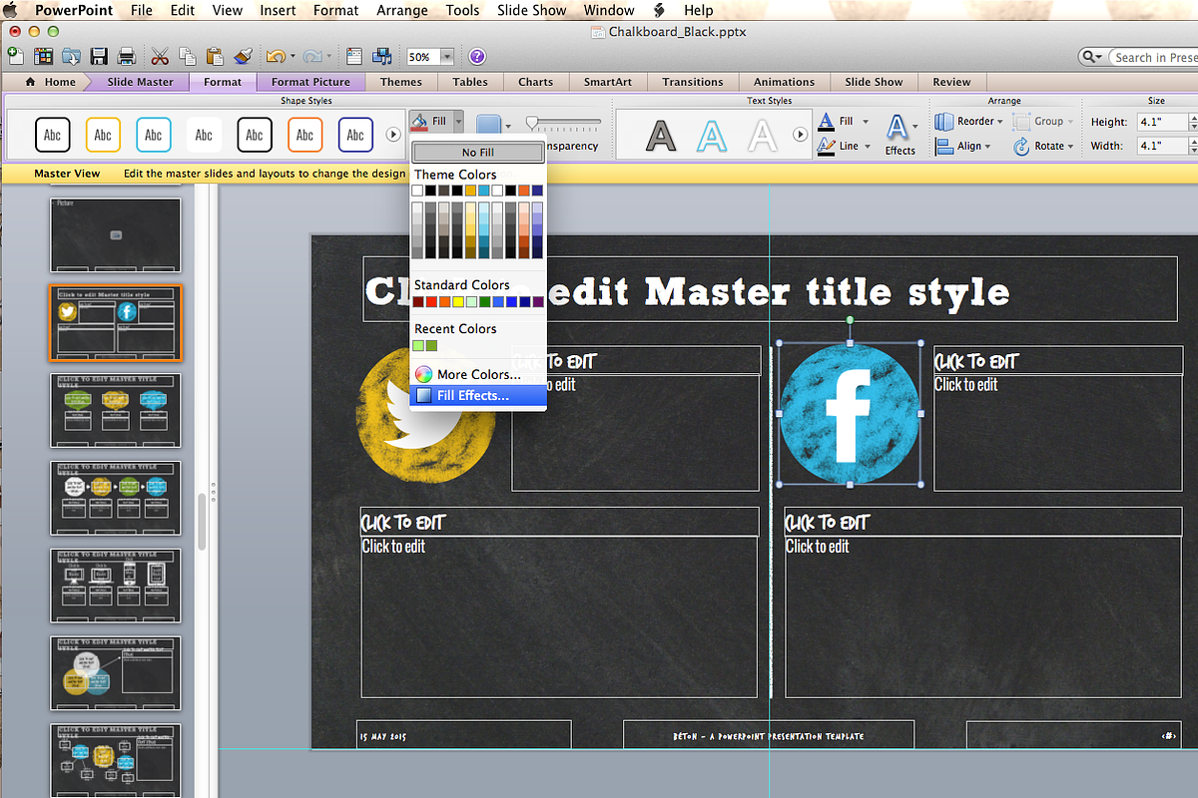Open the Align dropdown arrow
This screenshot has width=1198, height=798.
(987, 146)
